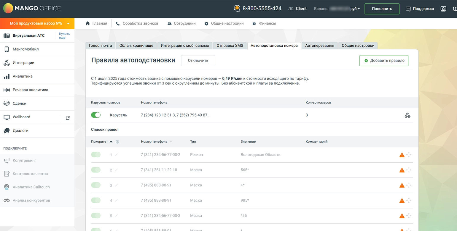Toggle the switch for priority 4 rule
457x231 pixels.
point(96,200)
